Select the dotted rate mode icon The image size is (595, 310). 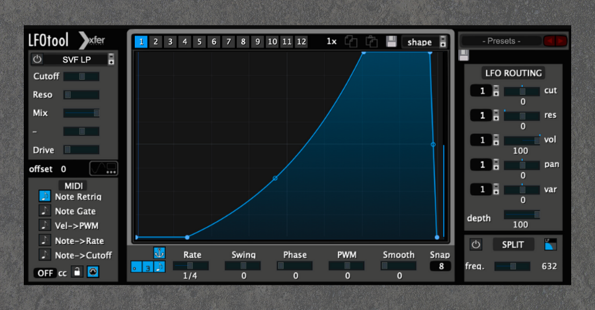tap(136, 267)
